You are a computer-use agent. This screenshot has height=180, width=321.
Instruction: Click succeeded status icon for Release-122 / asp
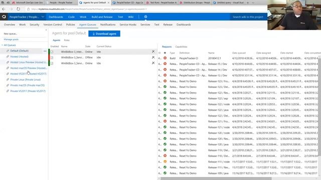coord(165,98)
